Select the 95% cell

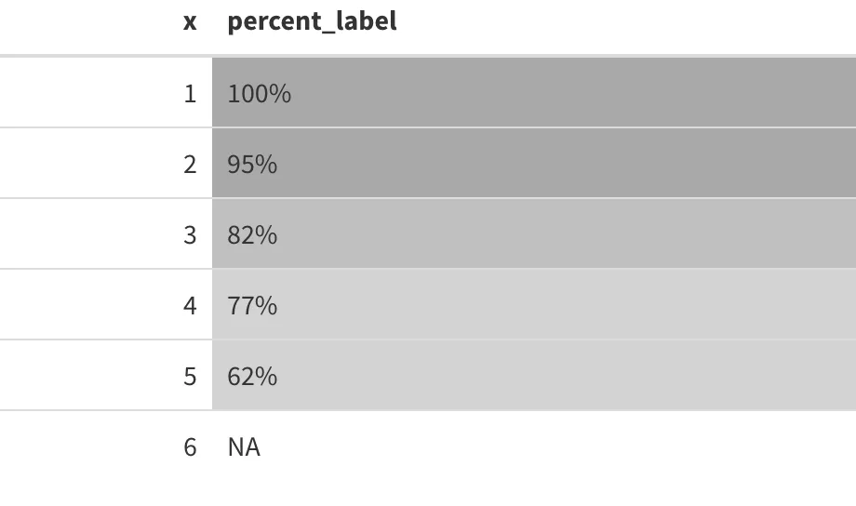[x=252, y=165]
